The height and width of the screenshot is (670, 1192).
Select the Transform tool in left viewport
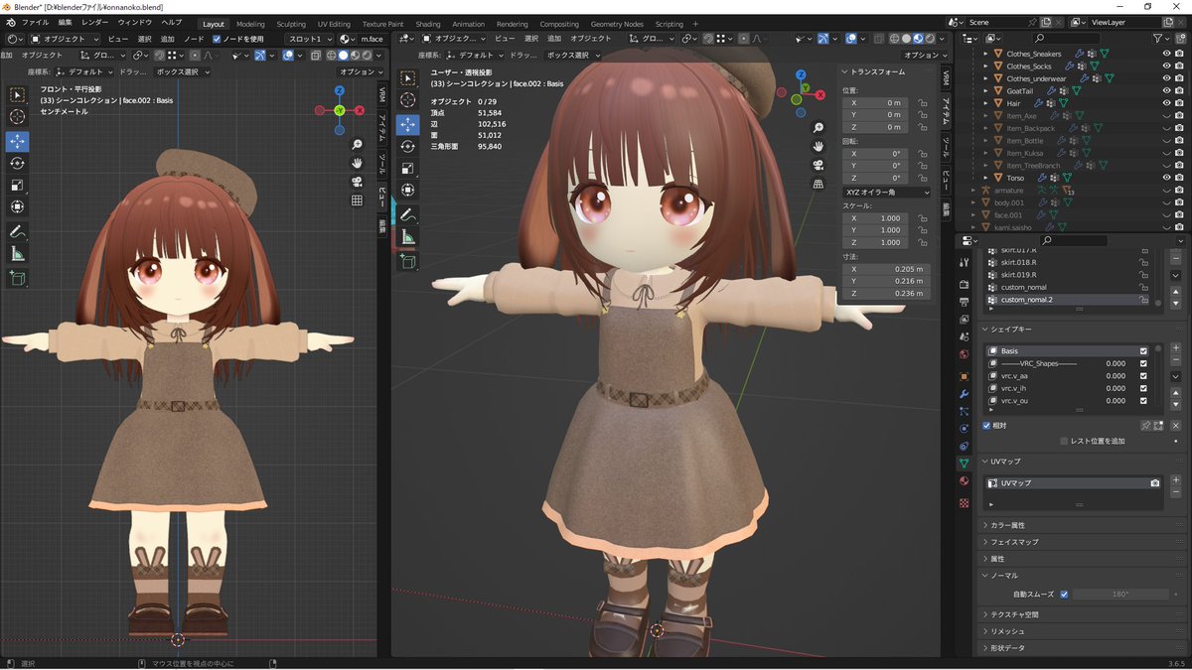point(17,206)
